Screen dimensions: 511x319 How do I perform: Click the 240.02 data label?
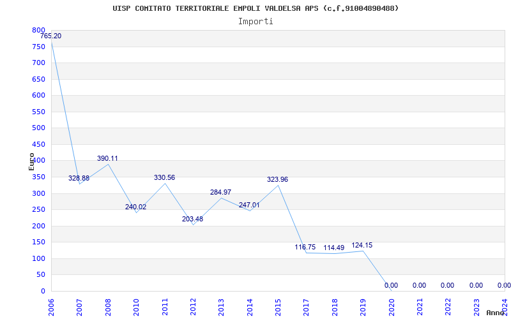pyautogui.click(x=136, y=207)
